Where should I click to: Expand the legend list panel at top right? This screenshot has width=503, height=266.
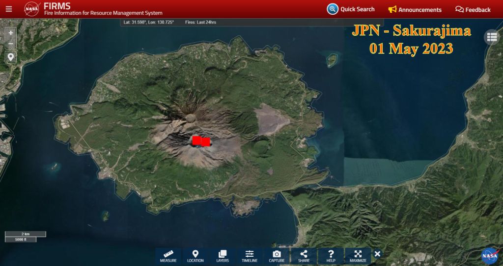pos(492,37)
